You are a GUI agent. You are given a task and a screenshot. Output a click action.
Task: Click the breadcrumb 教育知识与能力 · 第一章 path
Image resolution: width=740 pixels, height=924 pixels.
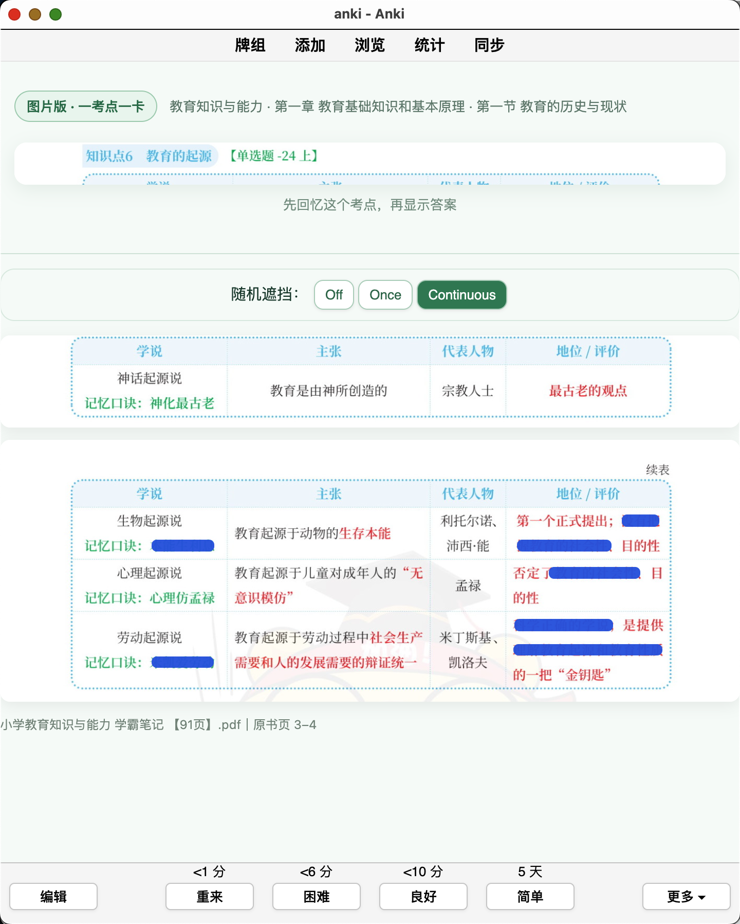point(398,106)
